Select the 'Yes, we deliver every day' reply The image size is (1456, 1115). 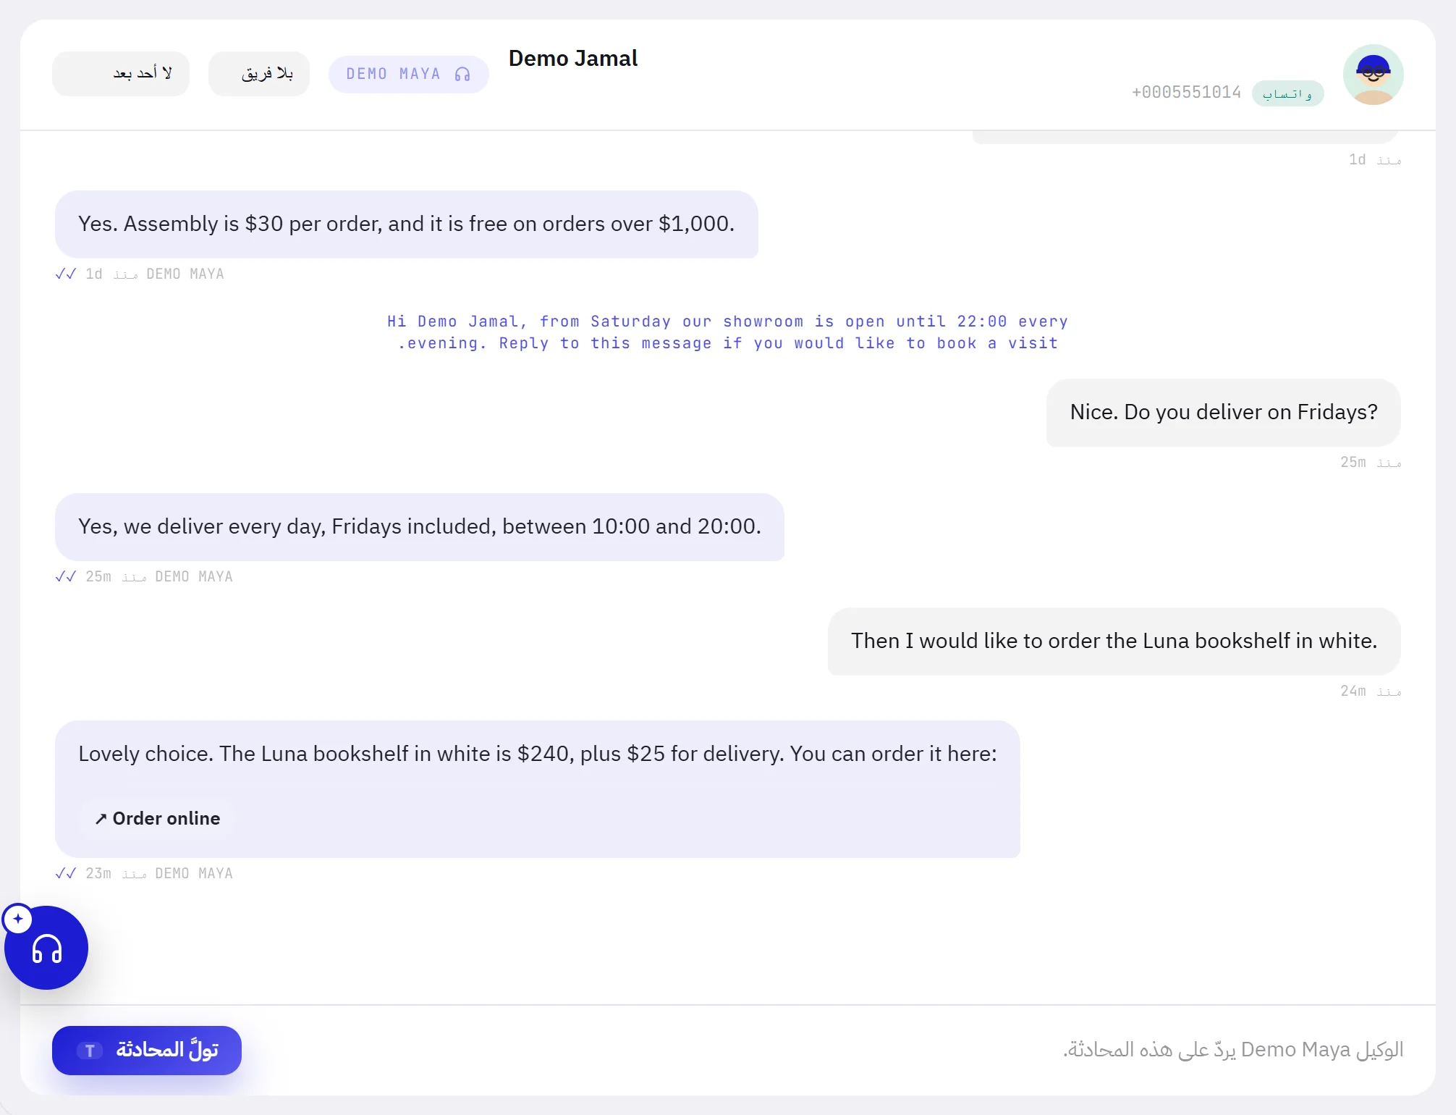(x=420, y=527)
